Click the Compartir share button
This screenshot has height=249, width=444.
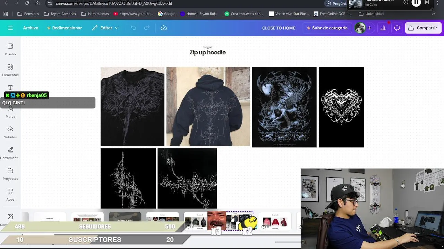click(423, 28)
